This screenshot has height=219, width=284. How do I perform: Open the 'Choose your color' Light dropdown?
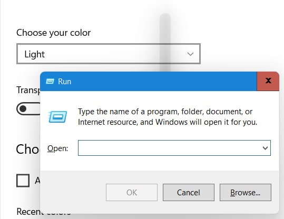coord(109,54)
